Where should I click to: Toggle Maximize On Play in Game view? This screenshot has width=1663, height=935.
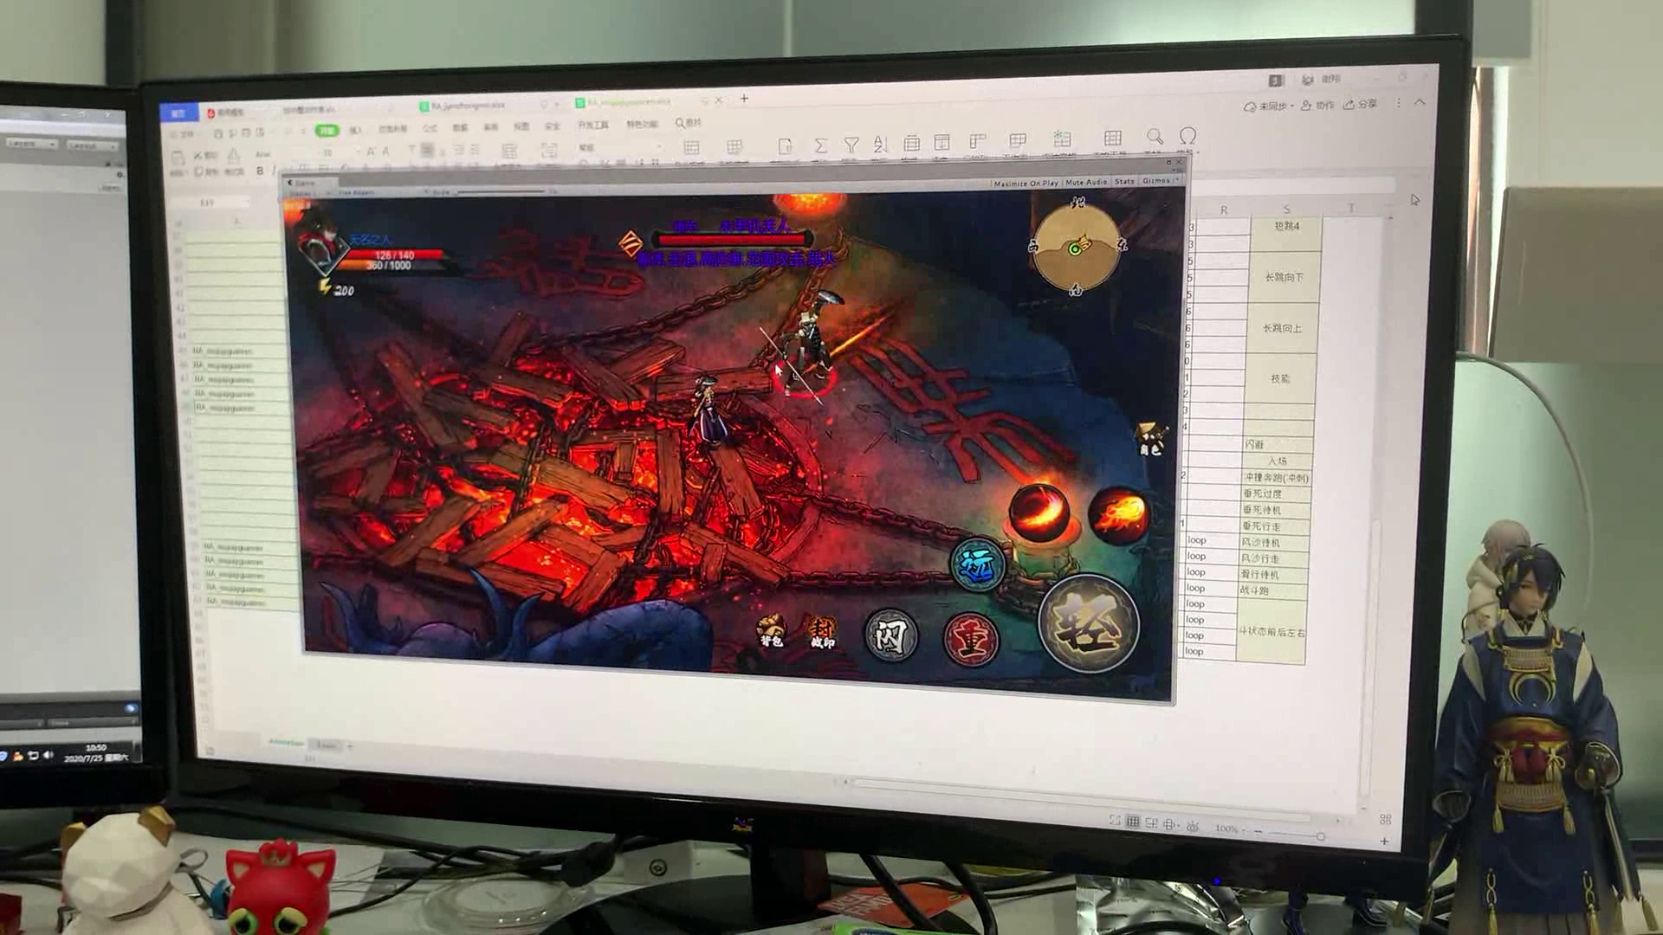(1026, 184)
